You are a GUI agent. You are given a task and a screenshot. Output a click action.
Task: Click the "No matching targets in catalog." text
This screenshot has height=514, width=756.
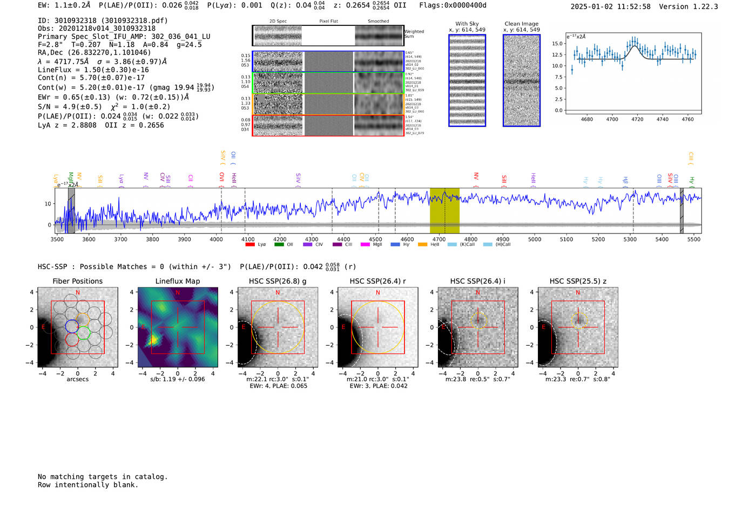point(103,477)
